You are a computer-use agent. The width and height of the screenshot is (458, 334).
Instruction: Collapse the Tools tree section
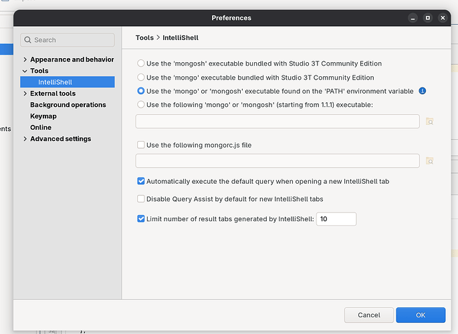(25, 71)
